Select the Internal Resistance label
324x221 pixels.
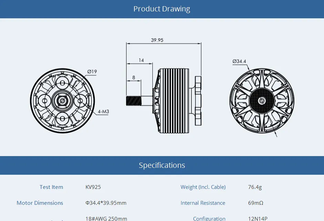pos(203,203)
